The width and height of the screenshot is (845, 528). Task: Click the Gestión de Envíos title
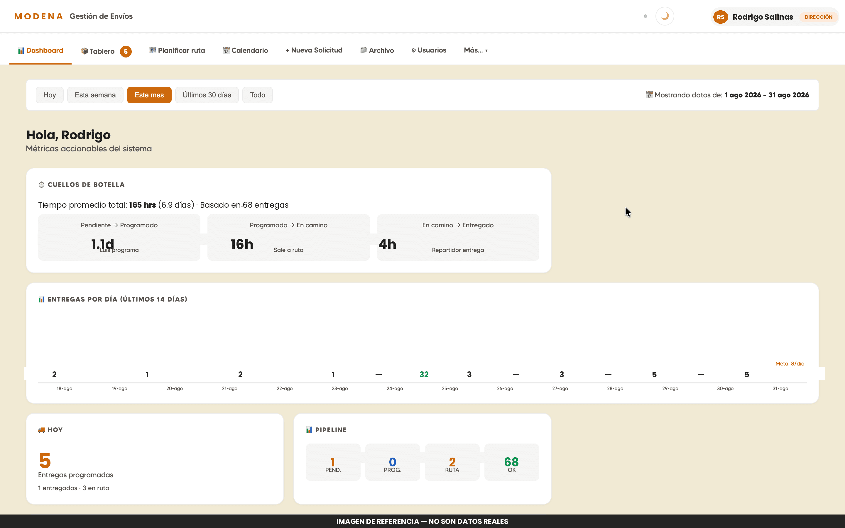[101, 16]
